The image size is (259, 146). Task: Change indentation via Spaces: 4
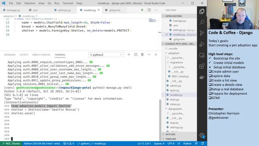159,144
